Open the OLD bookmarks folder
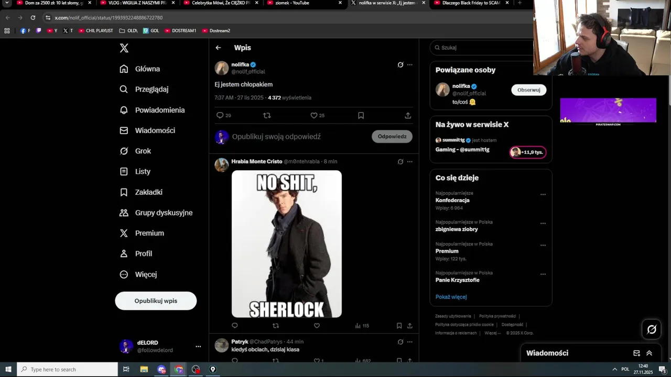The height and width of the screenshot is (377, 671). click(128, 31)
